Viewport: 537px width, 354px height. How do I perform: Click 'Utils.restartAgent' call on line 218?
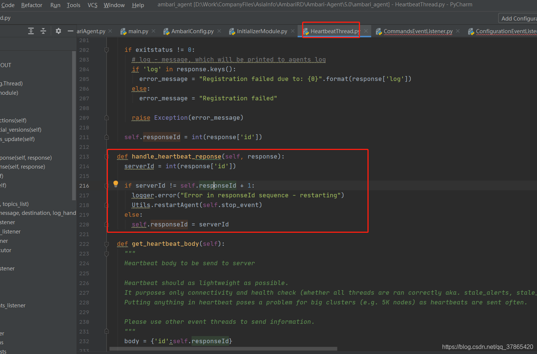pos(165,205)
